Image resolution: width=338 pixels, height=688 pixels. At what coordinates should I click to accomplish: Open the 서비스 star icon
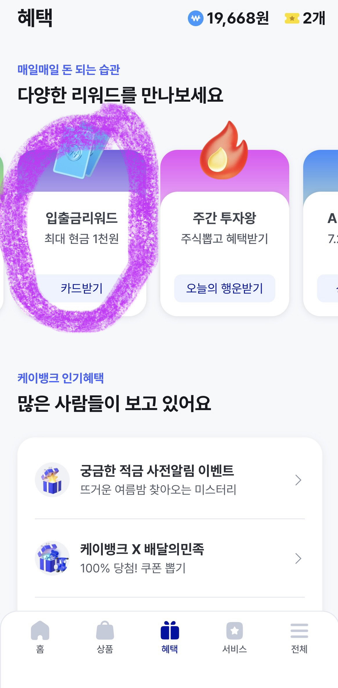235,630
